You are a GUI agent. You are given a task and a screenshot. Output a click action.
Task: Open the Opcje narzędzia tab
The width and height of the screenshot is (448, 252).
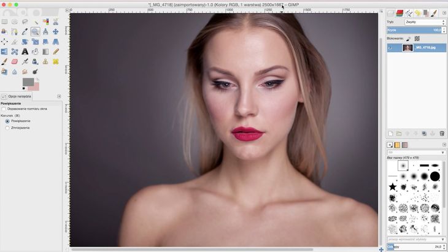[17, 96]
